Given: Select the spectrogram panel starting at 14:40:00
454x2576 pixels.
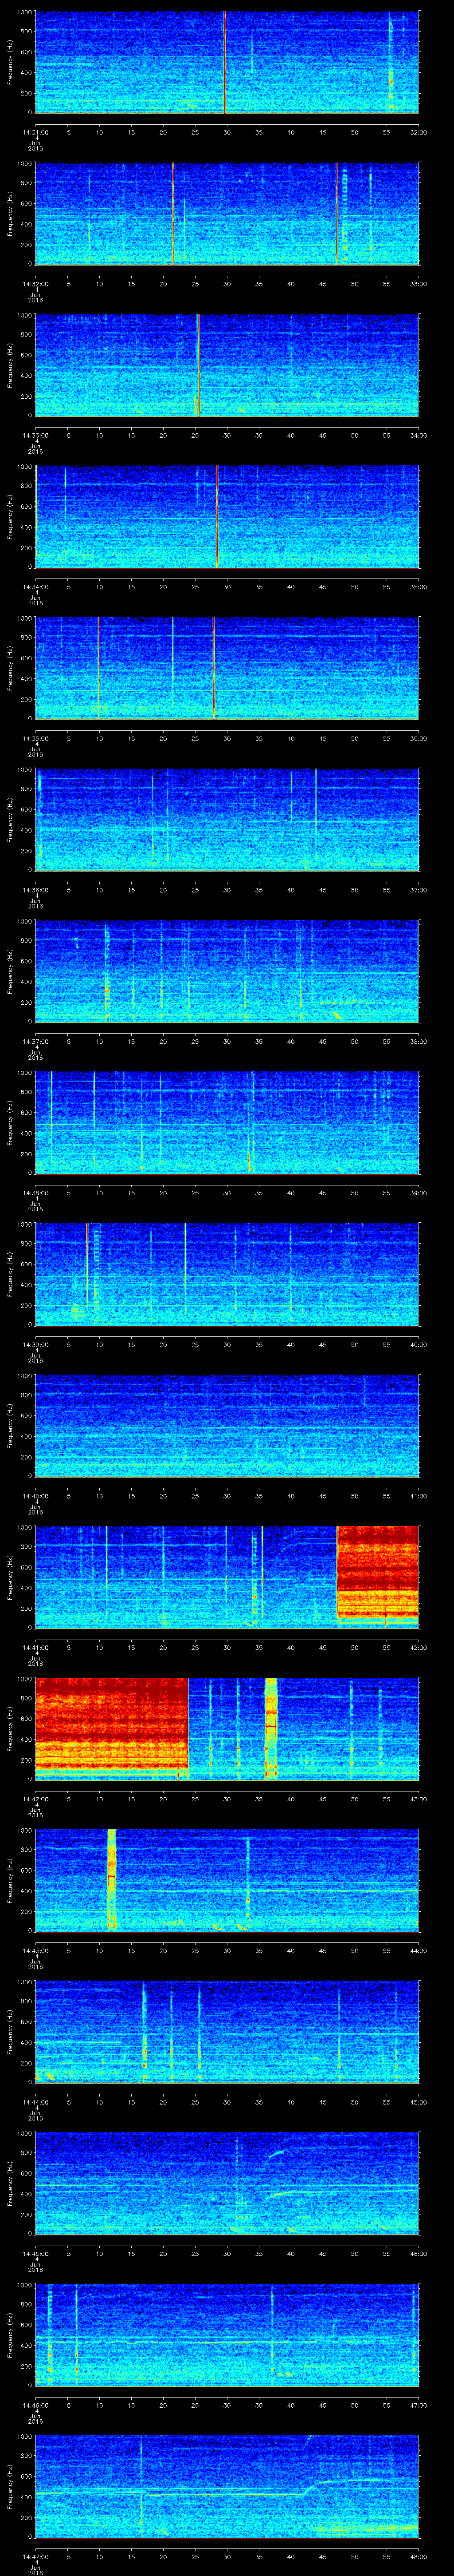Looking at the screenshot, I should tap(227, 1426).
